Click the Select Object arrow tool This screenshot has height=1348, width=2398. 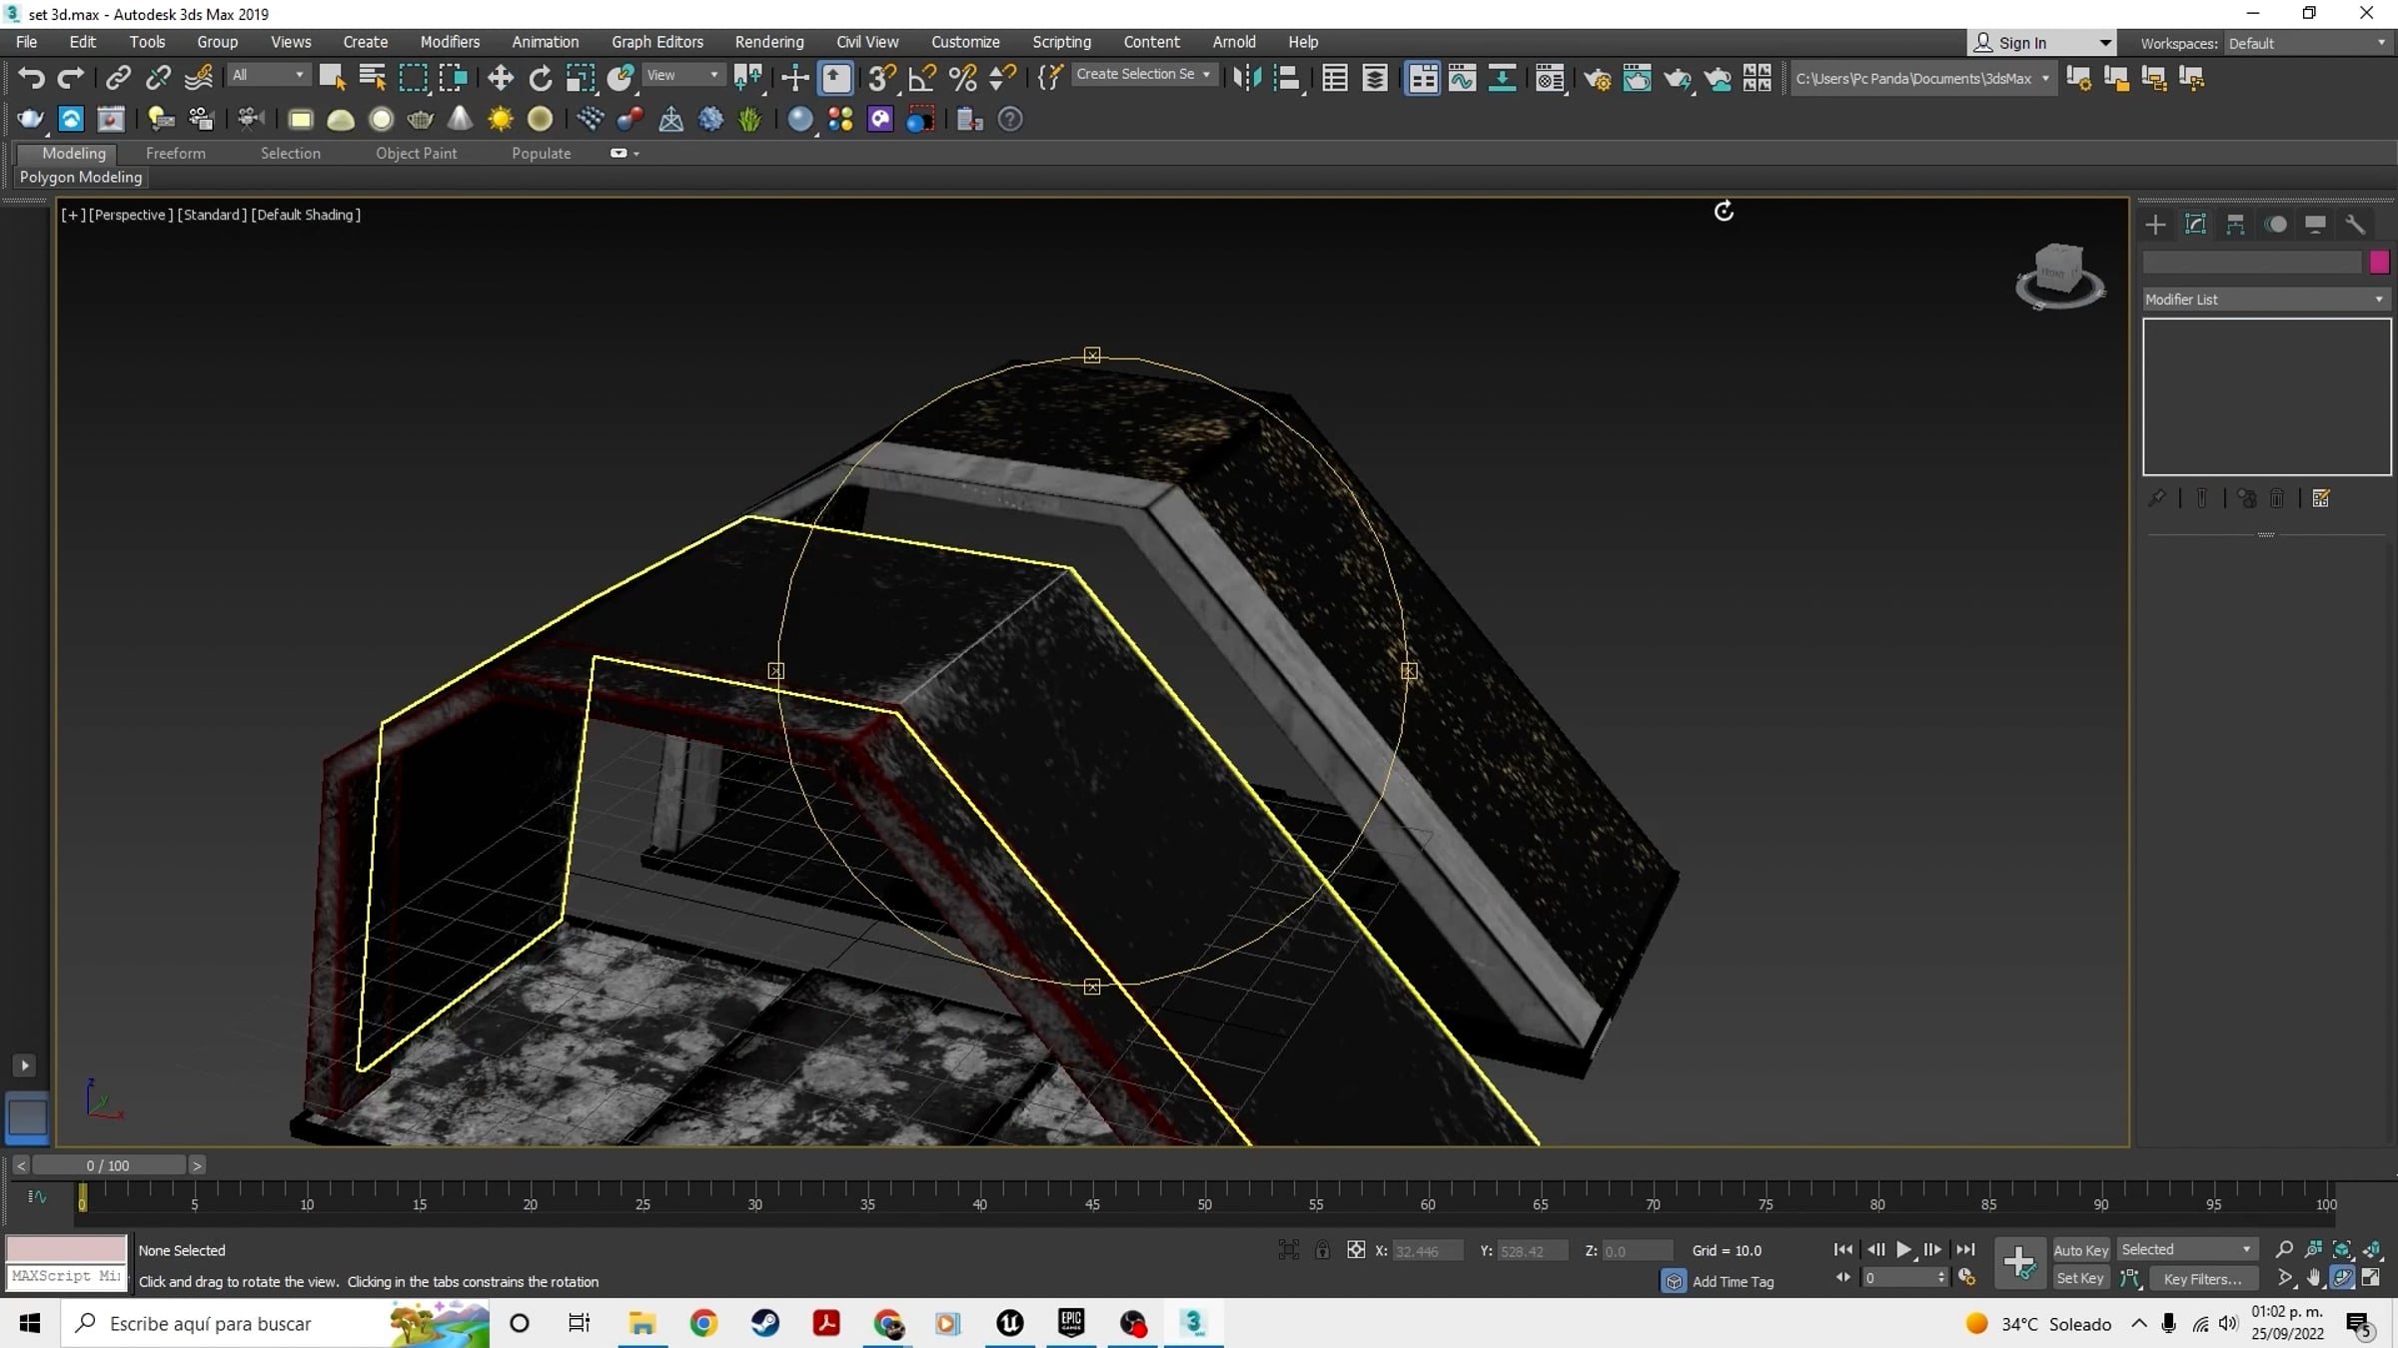point(332,78)
